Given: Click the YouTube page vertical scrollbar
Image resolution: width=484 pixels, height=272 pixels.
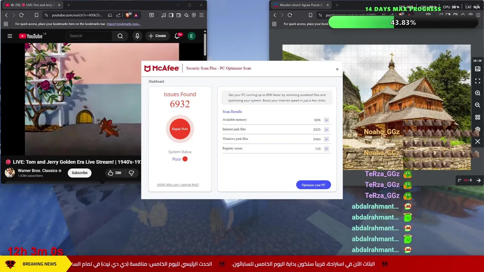Looking at the screenshot, I should click(205, 45).
